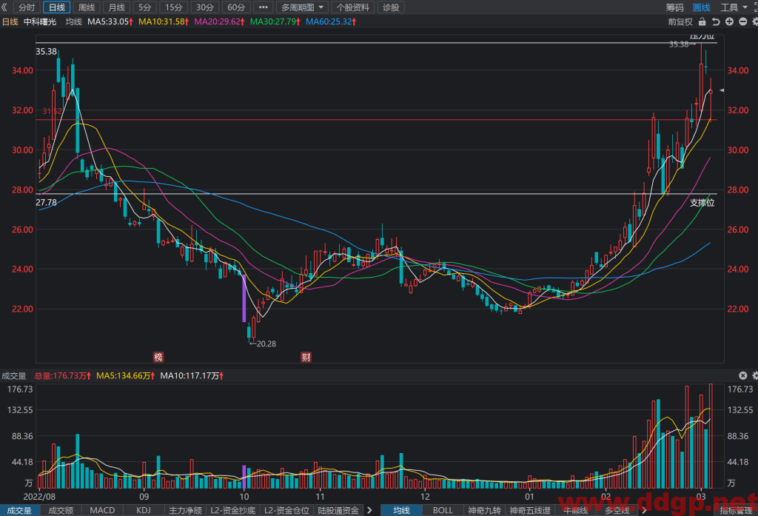Open main chart settings gear
Image resolution: width=758 pixels, height=516 pixels.
point(754,21)
